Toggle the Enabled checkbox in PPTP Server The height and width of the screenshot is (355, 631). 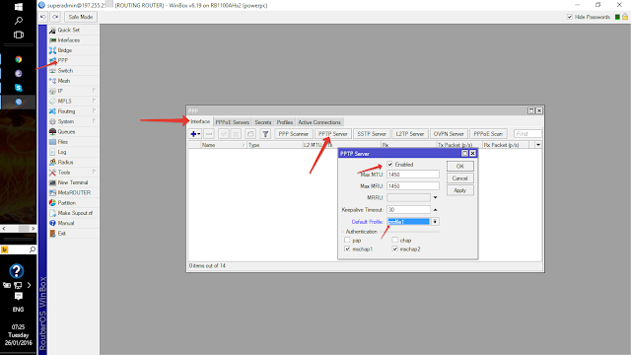pos(389,165)
